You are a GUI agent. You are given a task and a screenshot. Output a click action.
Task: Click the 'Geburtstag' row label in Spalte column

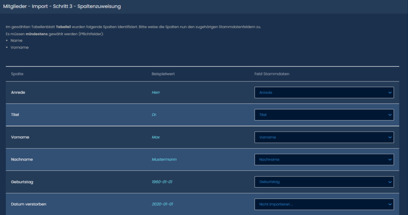[22, 182]
